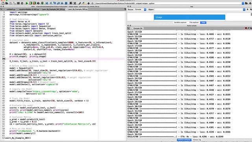Image resolution: width=252 pixels, height=142 pixels.
Task: Re-run the last script
Action: click(x=42, y=3)
